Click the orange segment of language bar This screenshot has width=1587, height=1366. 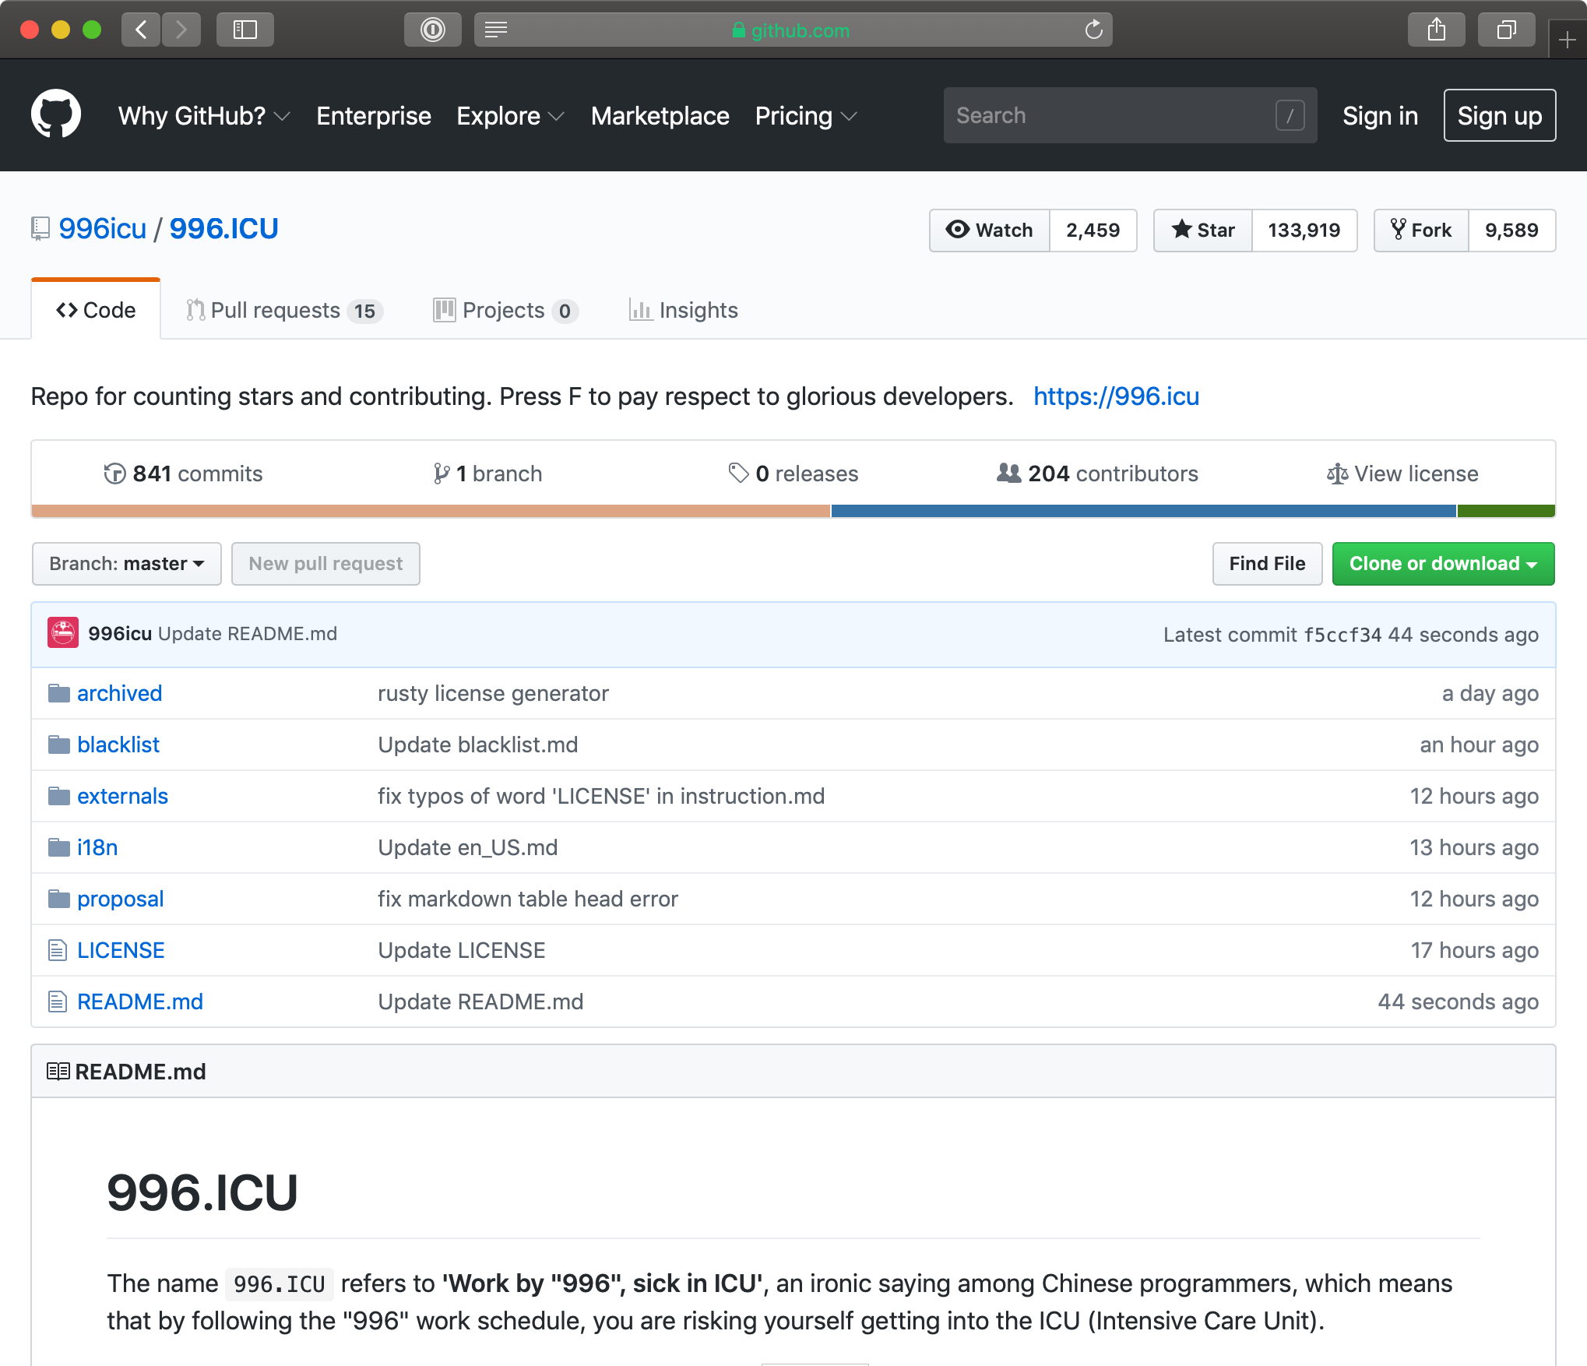(431, 511)
